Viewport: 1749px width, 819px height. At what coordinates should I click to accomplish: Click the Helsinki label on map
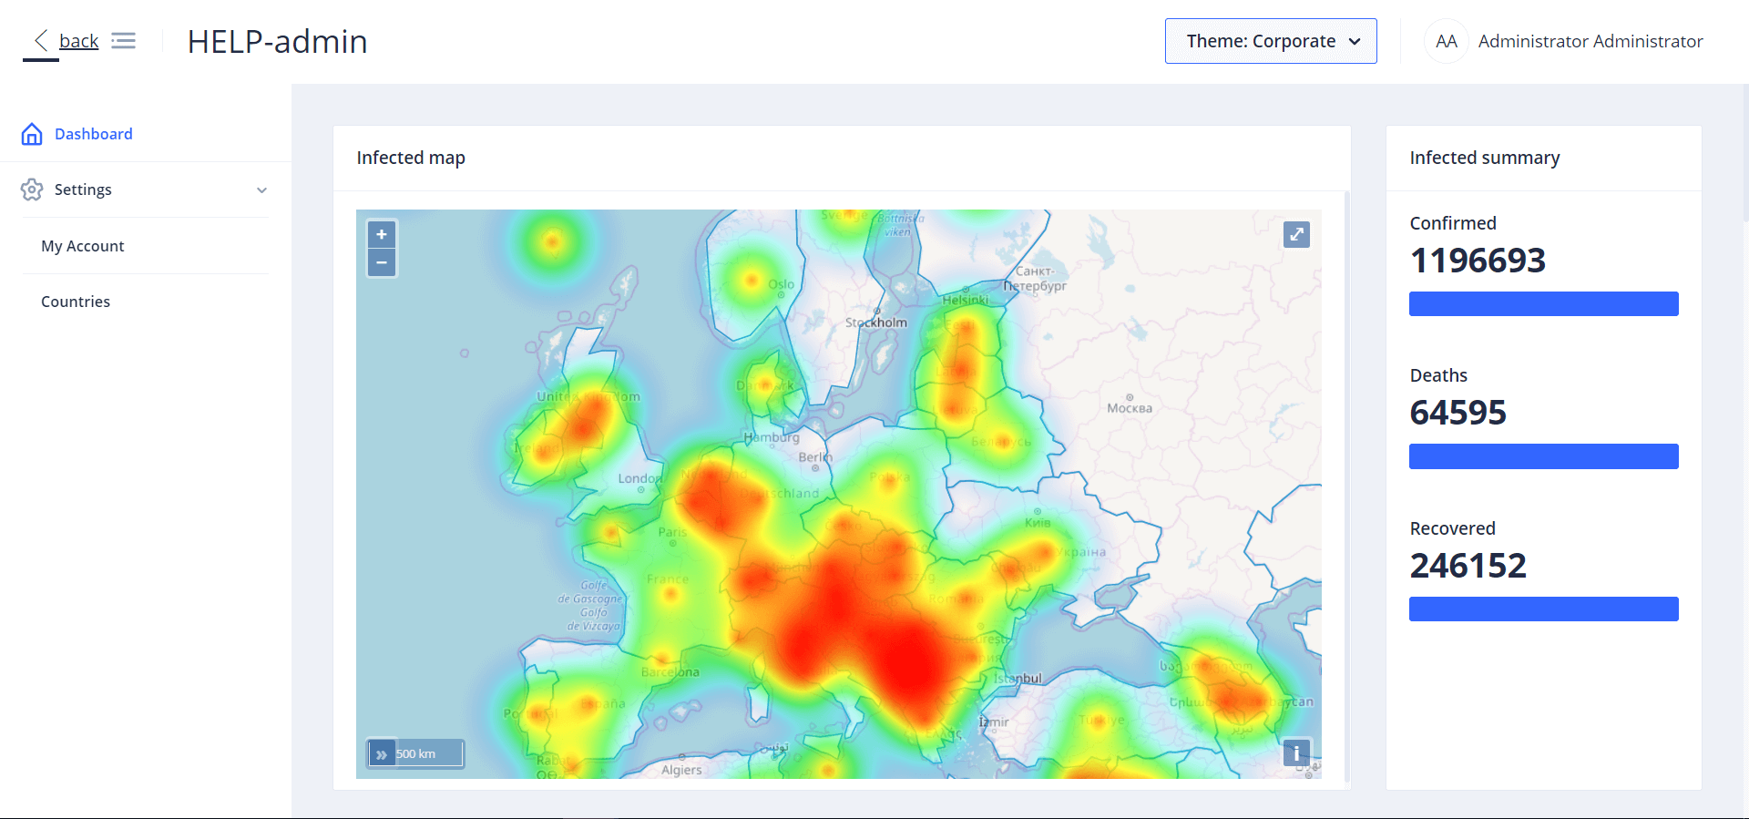(x=965, y=300)
